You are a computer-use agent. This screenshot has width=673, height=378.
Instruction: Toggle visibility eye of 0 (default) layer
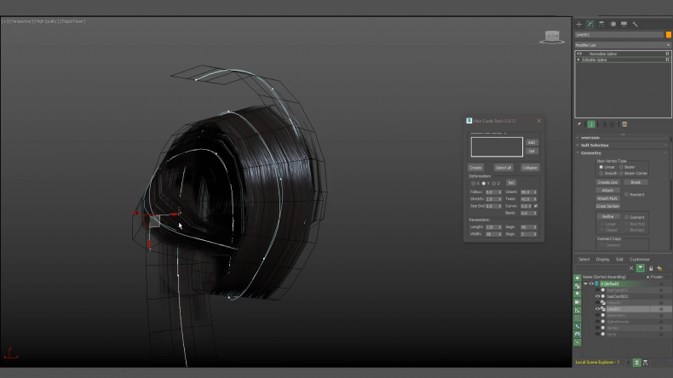(591, 283)
